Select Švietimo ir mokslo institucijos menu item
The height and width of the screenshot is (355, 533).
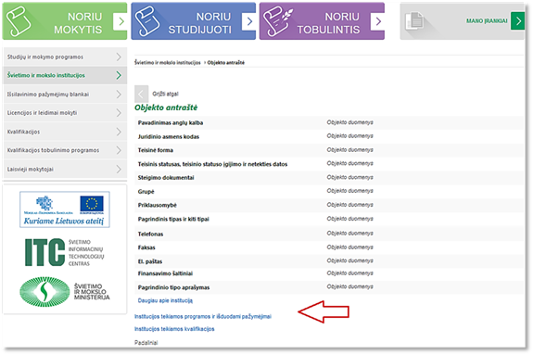point(65,75)
